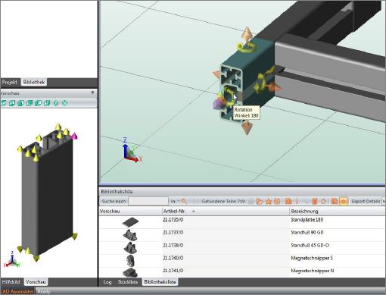Sort by the Artikel-Nr. column header arrow

click(x=194, y=211)
